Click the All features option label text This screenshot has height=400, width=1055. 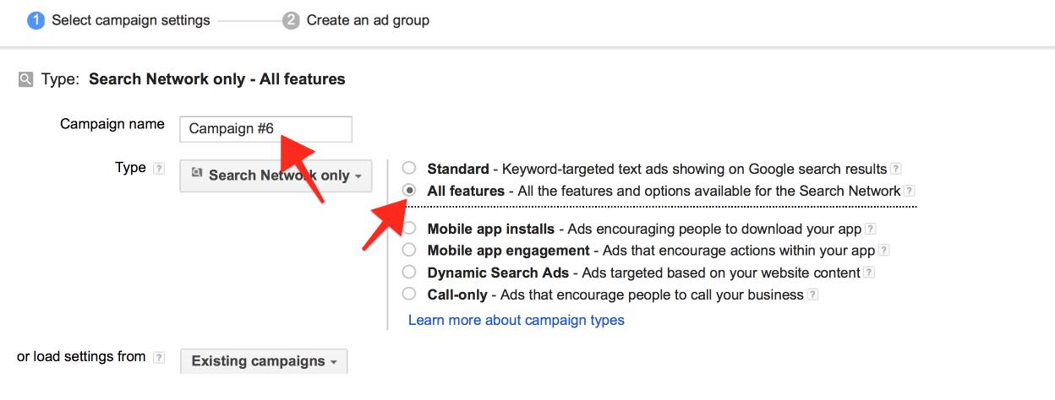[466, 192]
